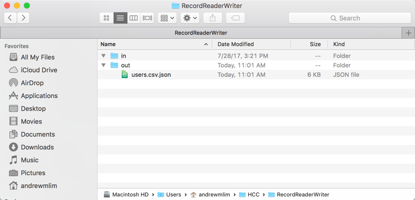Click Users in the path bar
The height and width of the screenshot is (200, 415).
tap(169, 195)
